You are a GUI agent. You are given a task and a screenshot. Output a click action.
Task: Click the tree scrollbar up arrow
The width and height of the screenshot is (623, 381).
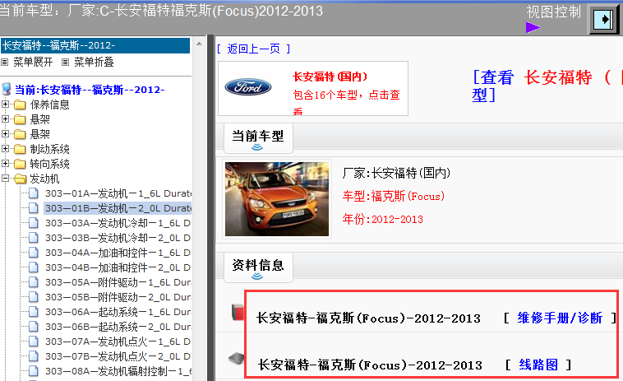click(x=200, y=44)
